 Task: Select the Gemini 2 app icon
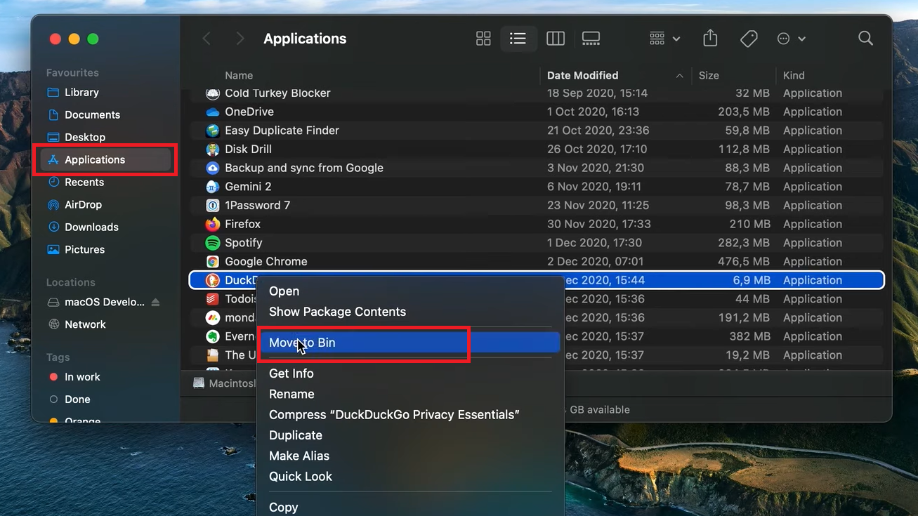[213, 187]
